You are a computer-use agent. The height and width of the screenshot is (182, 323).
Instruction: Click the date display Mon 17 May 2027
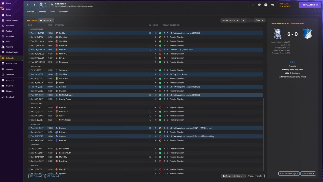285,5
